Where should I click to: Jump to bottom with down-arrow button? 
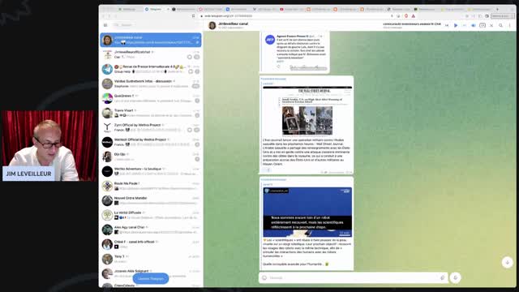tap(507, 262)
